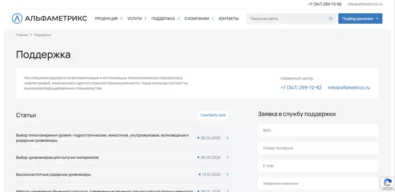Open article Высокочастотные радарные уровнемеры
395x192 pixels.
(x=53, y=175)
